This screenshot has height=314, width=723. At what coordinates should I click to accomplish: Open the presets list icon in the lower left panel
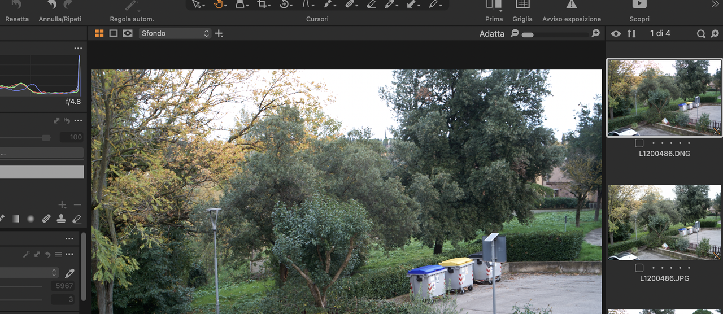pyautogui.click(x=58, y=255)
